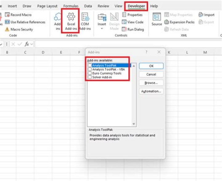Image resolution: width=222 pixels, height=181 pixels.
Task: Click the Add-ins dialog help question mark
Action: pyautogui.click(x=146, y=52)
